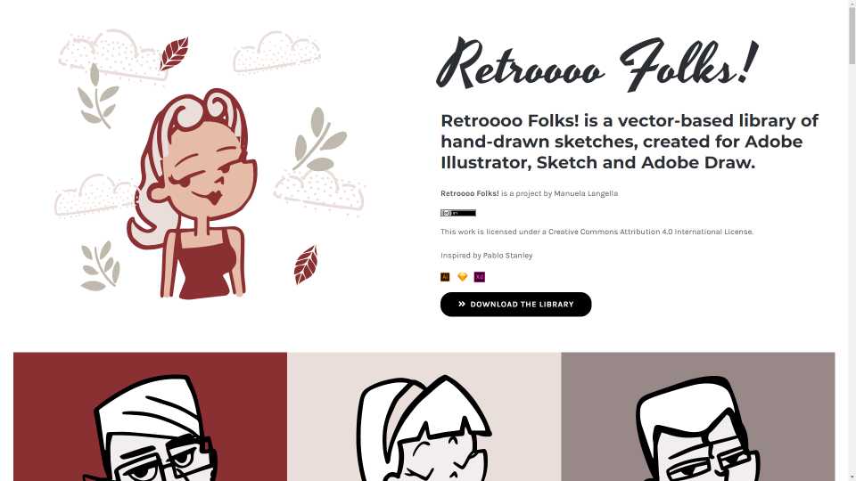The width and height of the screenshot is (856, 481).
Task: Select the dark red character card
Action: click(x=150, y=417)
